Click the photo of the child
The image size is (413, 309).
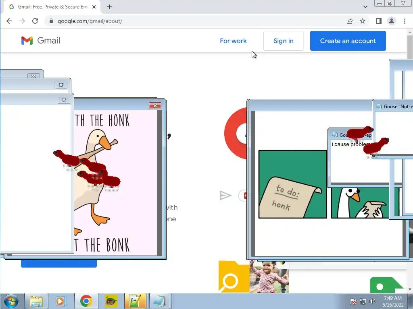click(x=269, y=276)
